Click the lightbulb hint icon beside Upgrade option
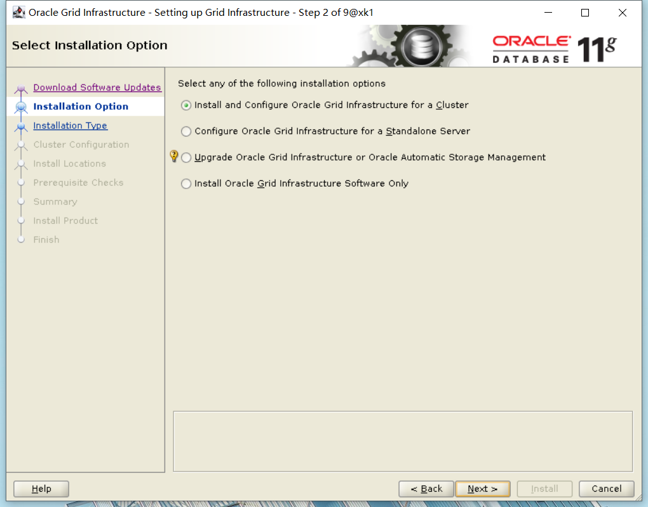The height and width of the screenshot is (507, 648). click(x=174, y=156)
